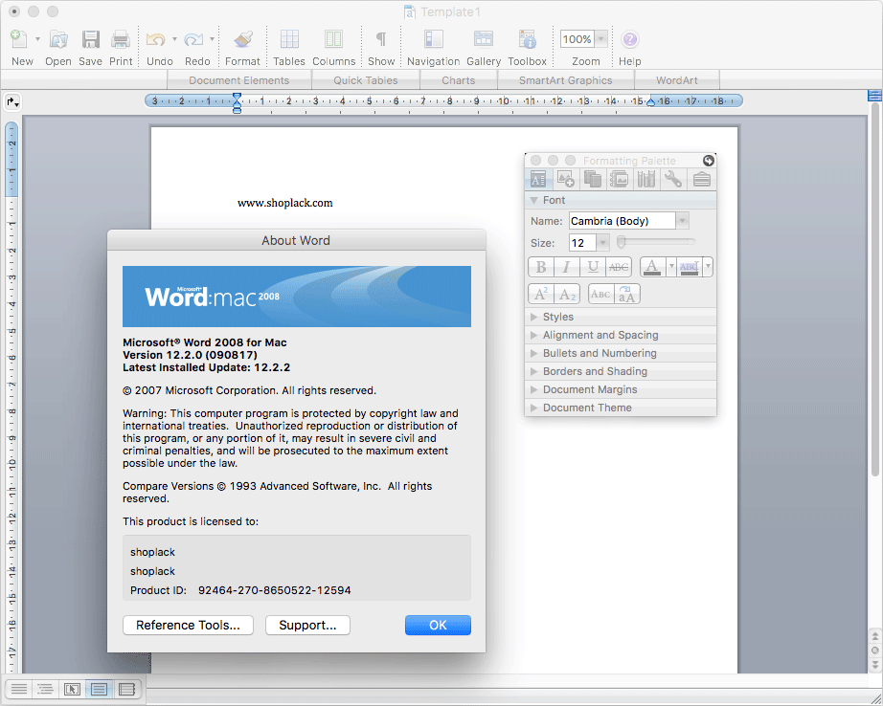Open the New document dropdown arrow

click(37, 39)
